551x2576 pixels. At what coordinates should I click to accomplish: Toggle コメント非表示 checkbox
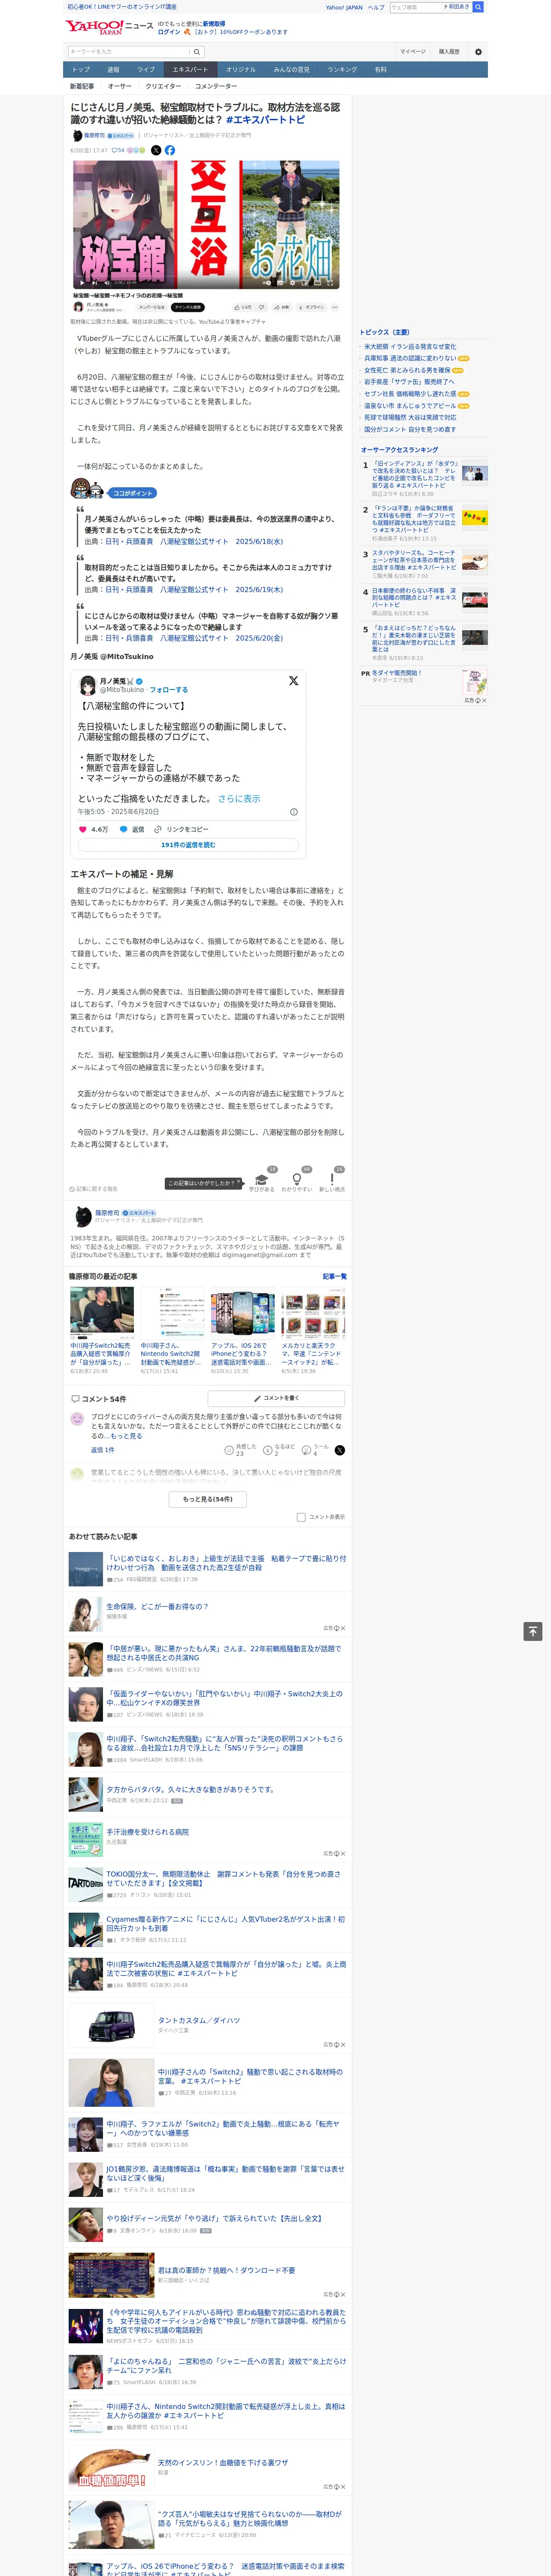coord(301,1517)
